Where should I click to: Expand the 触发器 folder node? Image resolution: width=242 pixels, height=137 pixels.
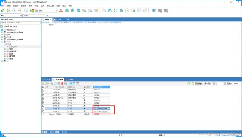tap(4, 56)
